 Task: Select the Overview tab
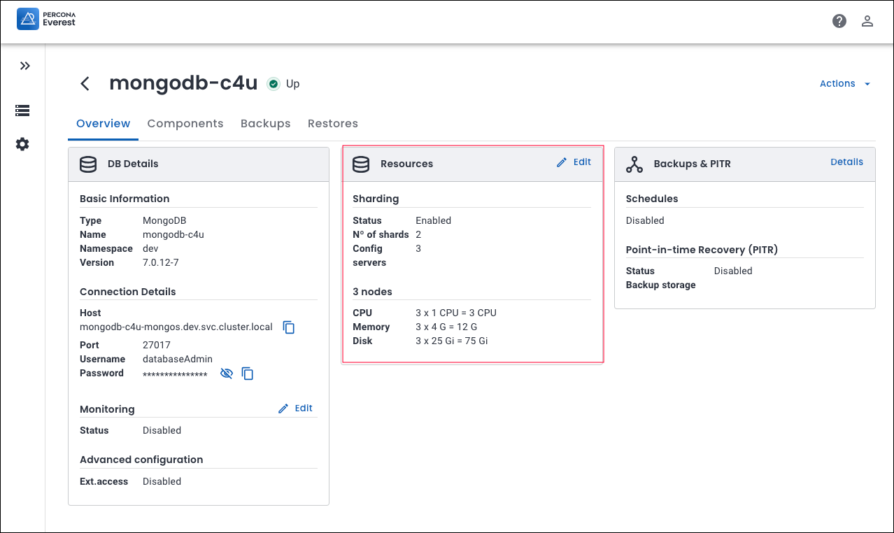(x=103, y=124)
